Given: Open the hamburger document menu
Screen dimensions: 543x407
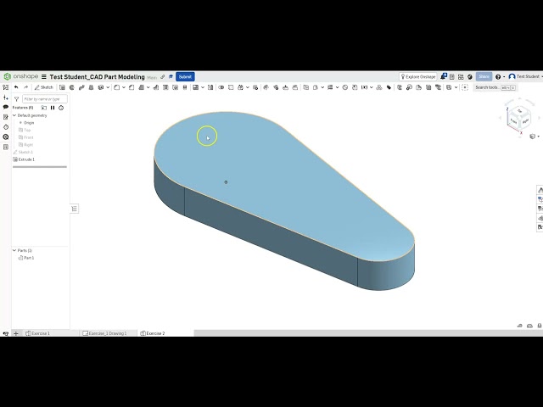Looking at the screenshot, I should (x=44, y=76).
